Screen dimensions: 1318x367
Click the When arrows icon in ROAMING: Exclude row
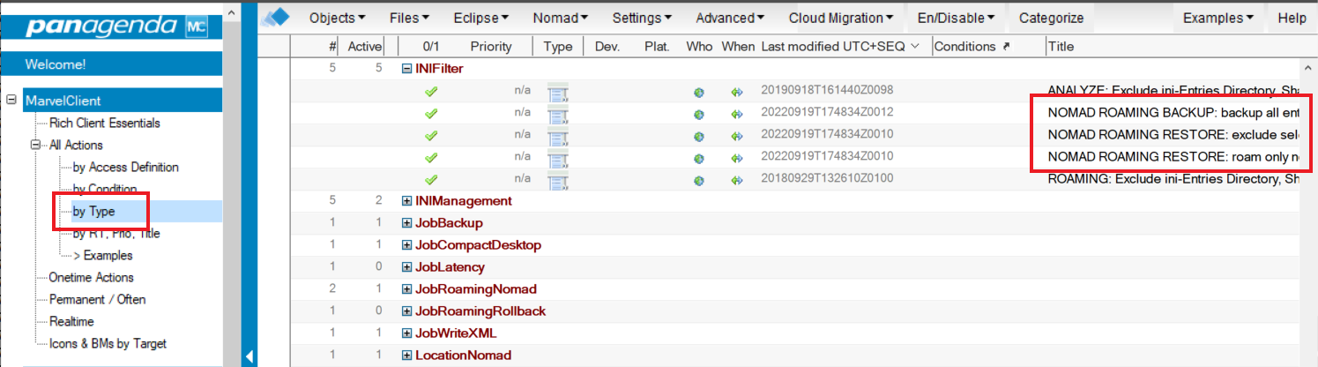click(737, 179)
